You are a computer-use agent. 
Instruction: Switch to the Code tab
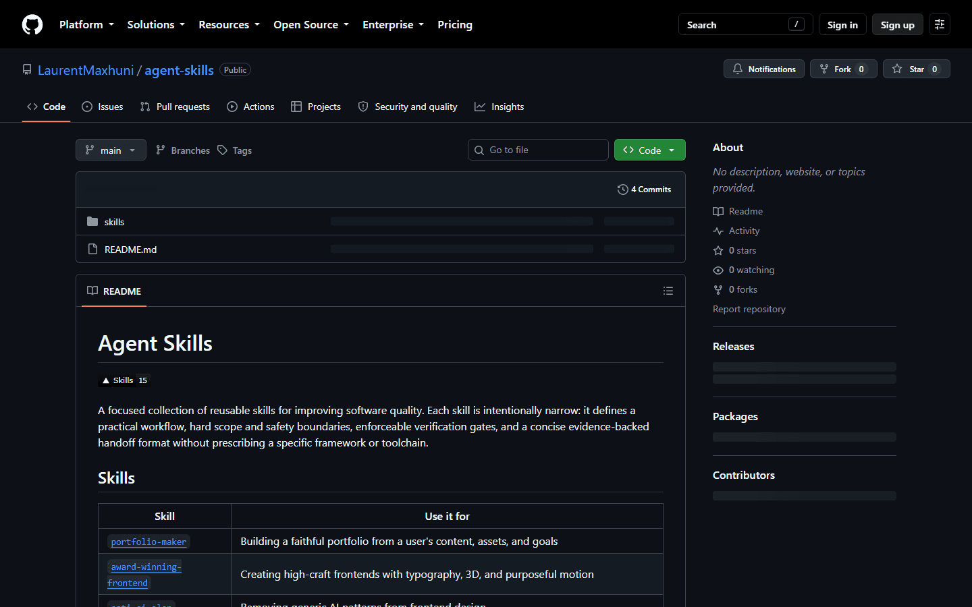coord(46,107)
